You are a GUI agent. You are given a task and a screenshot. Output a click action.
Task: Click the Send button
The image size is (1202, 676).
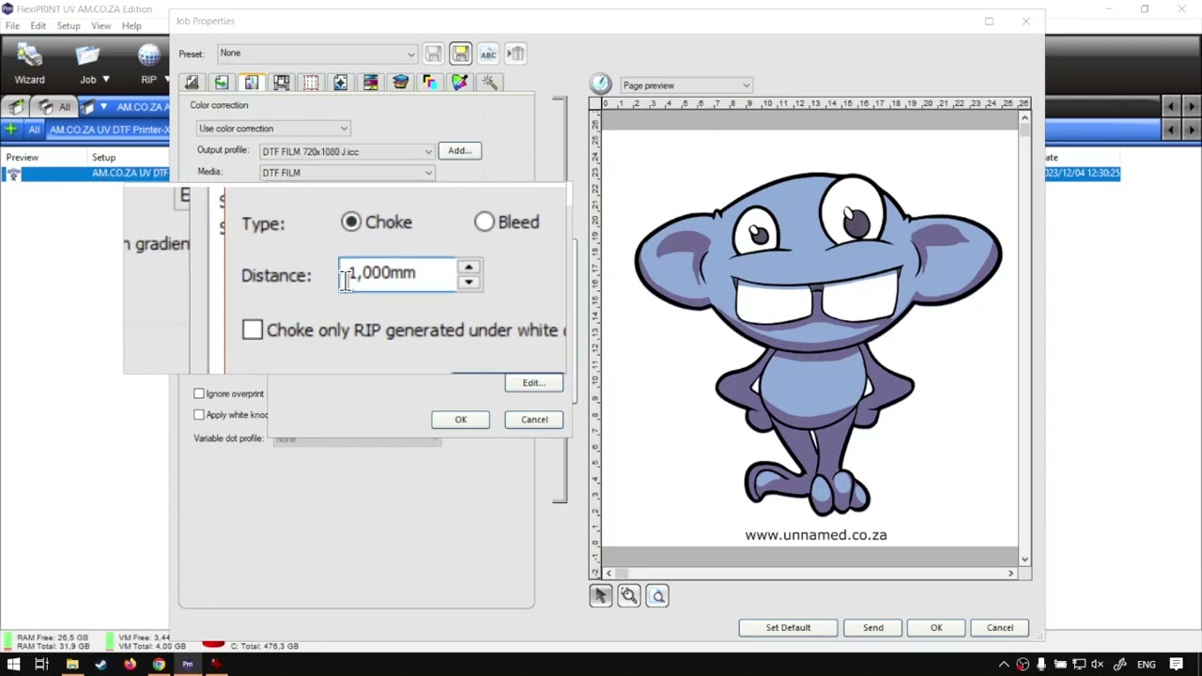point(873,628)
